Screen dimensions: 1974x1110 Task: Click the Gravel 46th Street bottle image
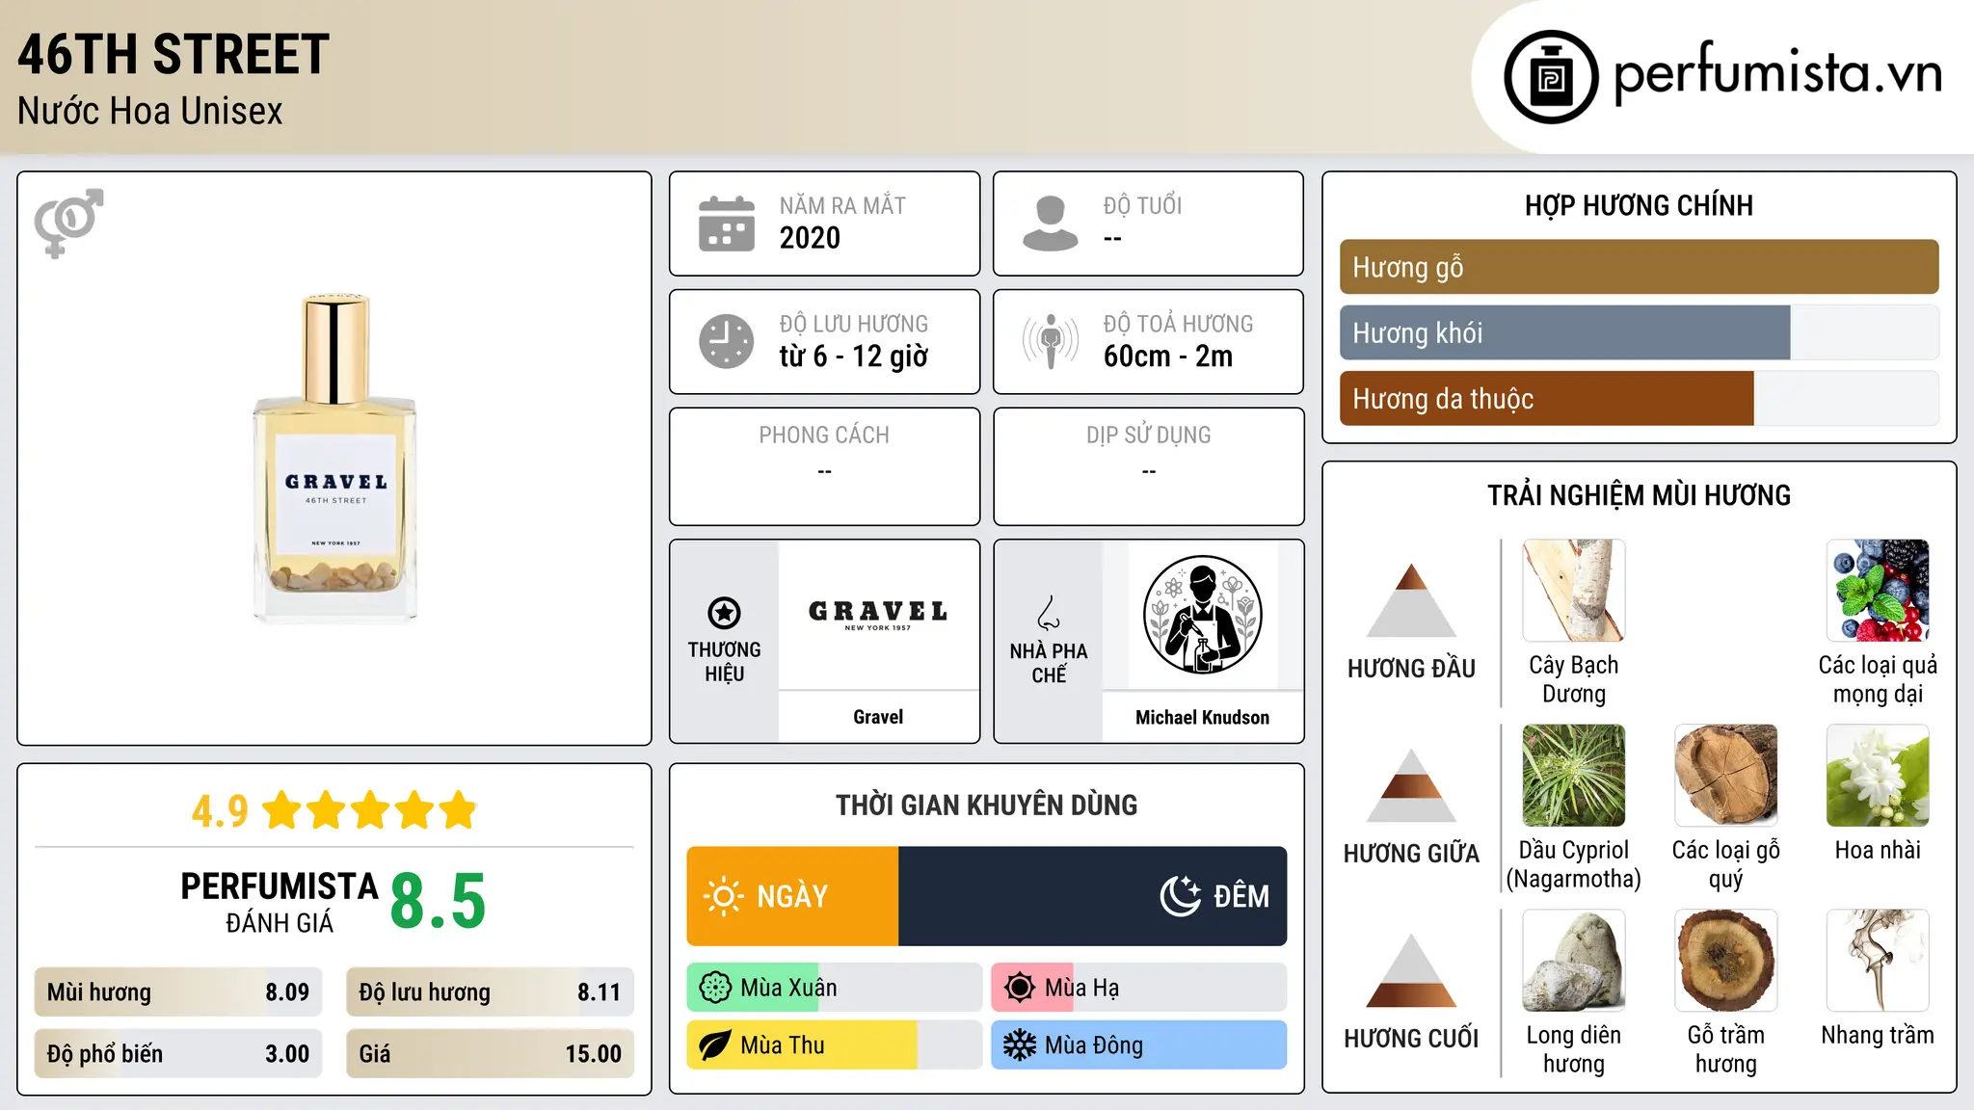coord(335,459)
